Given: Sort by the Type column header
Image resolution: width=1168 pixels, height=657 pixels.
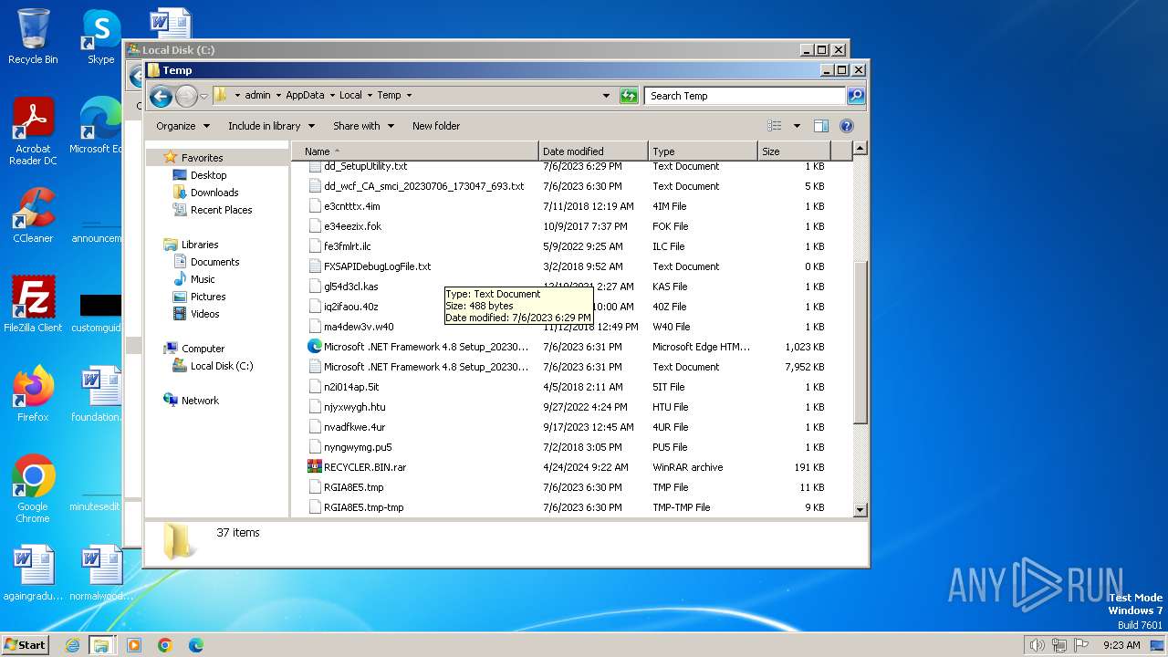Looking at the screenshot, I should [703, 151].
